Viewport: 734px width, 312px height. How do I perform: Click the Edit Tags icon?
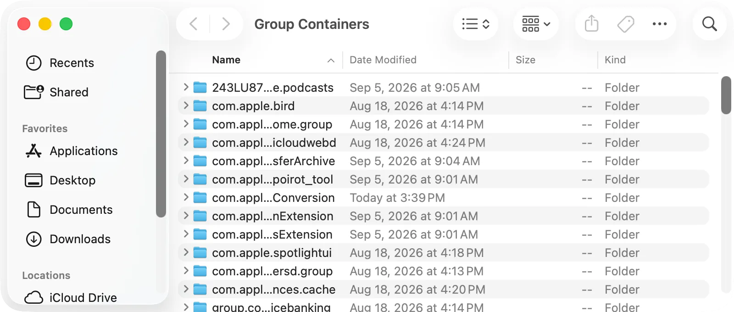point(626,24)
